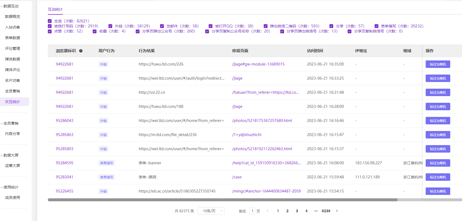Viewport: 462px width, 221px height.
Task: Click 标注为商机 for visitor 95286043
Action: point(438,121)
